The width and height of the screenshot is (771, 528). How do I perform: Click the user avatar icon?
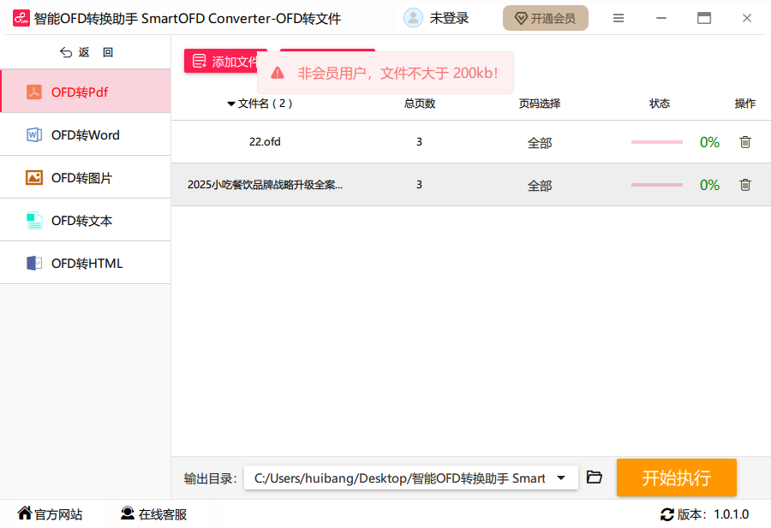coord(413,18)
